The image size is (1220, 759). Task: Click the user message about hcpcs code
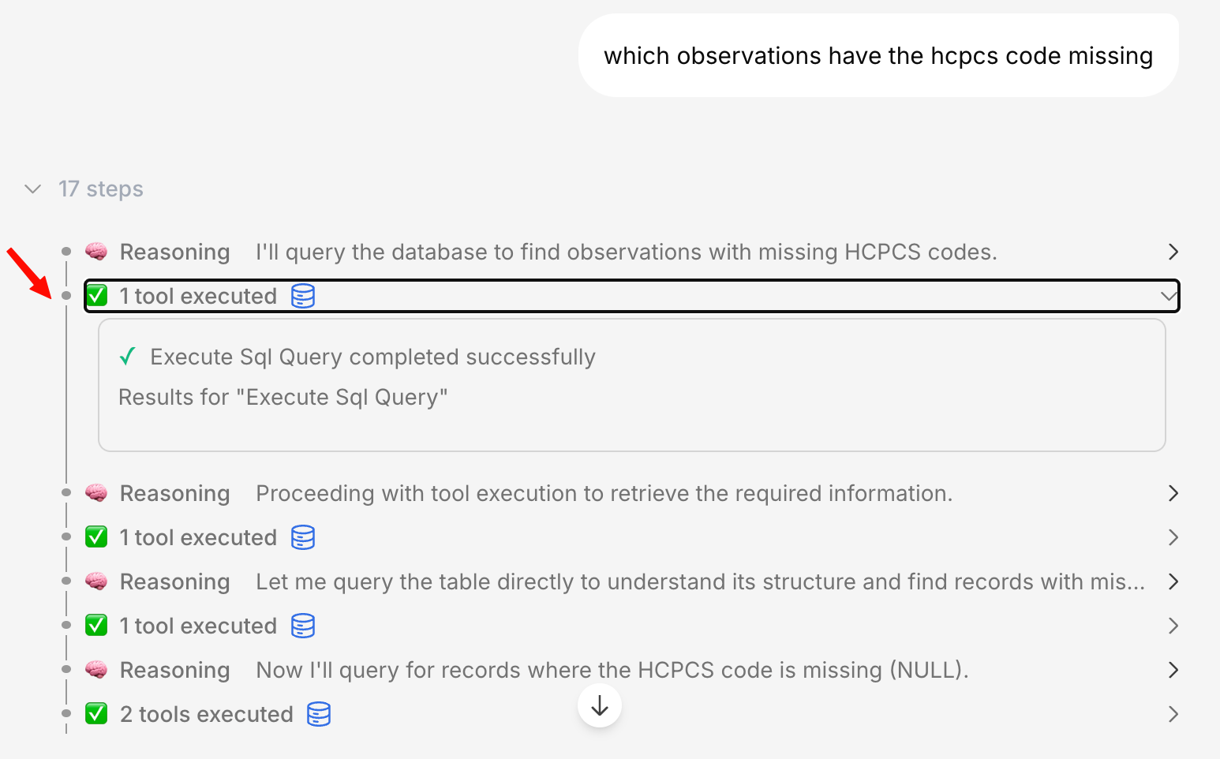click(x=878, y=56)
